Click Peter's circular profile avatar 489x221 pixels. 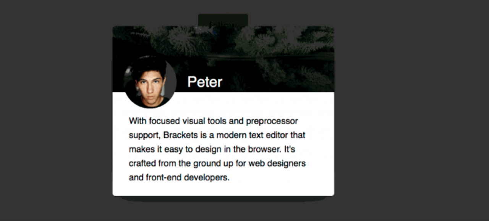point(150,82)
